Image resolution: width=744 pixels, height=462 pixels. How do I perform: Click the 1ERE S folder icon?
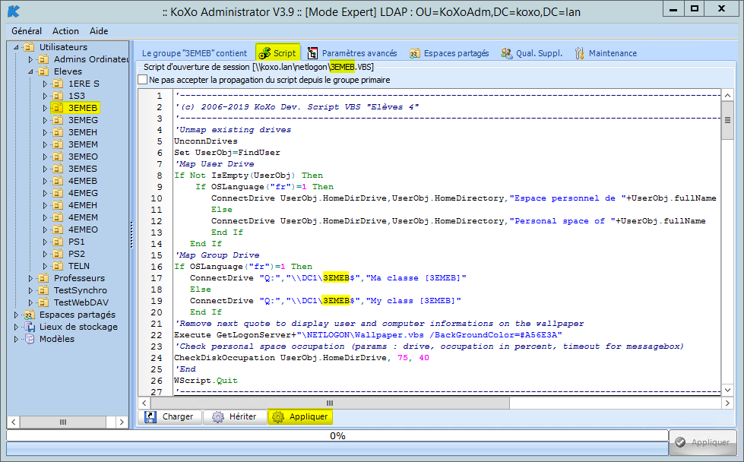pyautogui.click(x=58, y=84)
